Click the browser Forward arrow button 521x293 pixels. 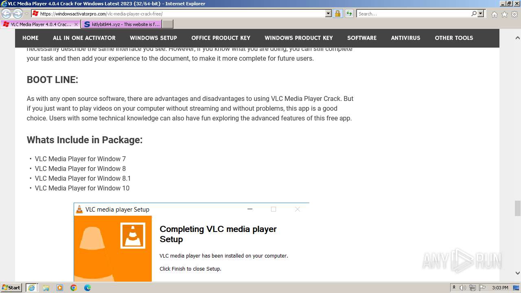coord(18,14)
